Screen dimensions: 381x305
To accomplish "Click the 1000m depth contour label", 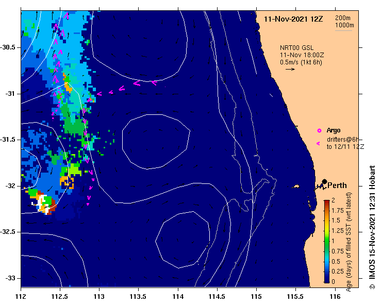I will 344,25.
